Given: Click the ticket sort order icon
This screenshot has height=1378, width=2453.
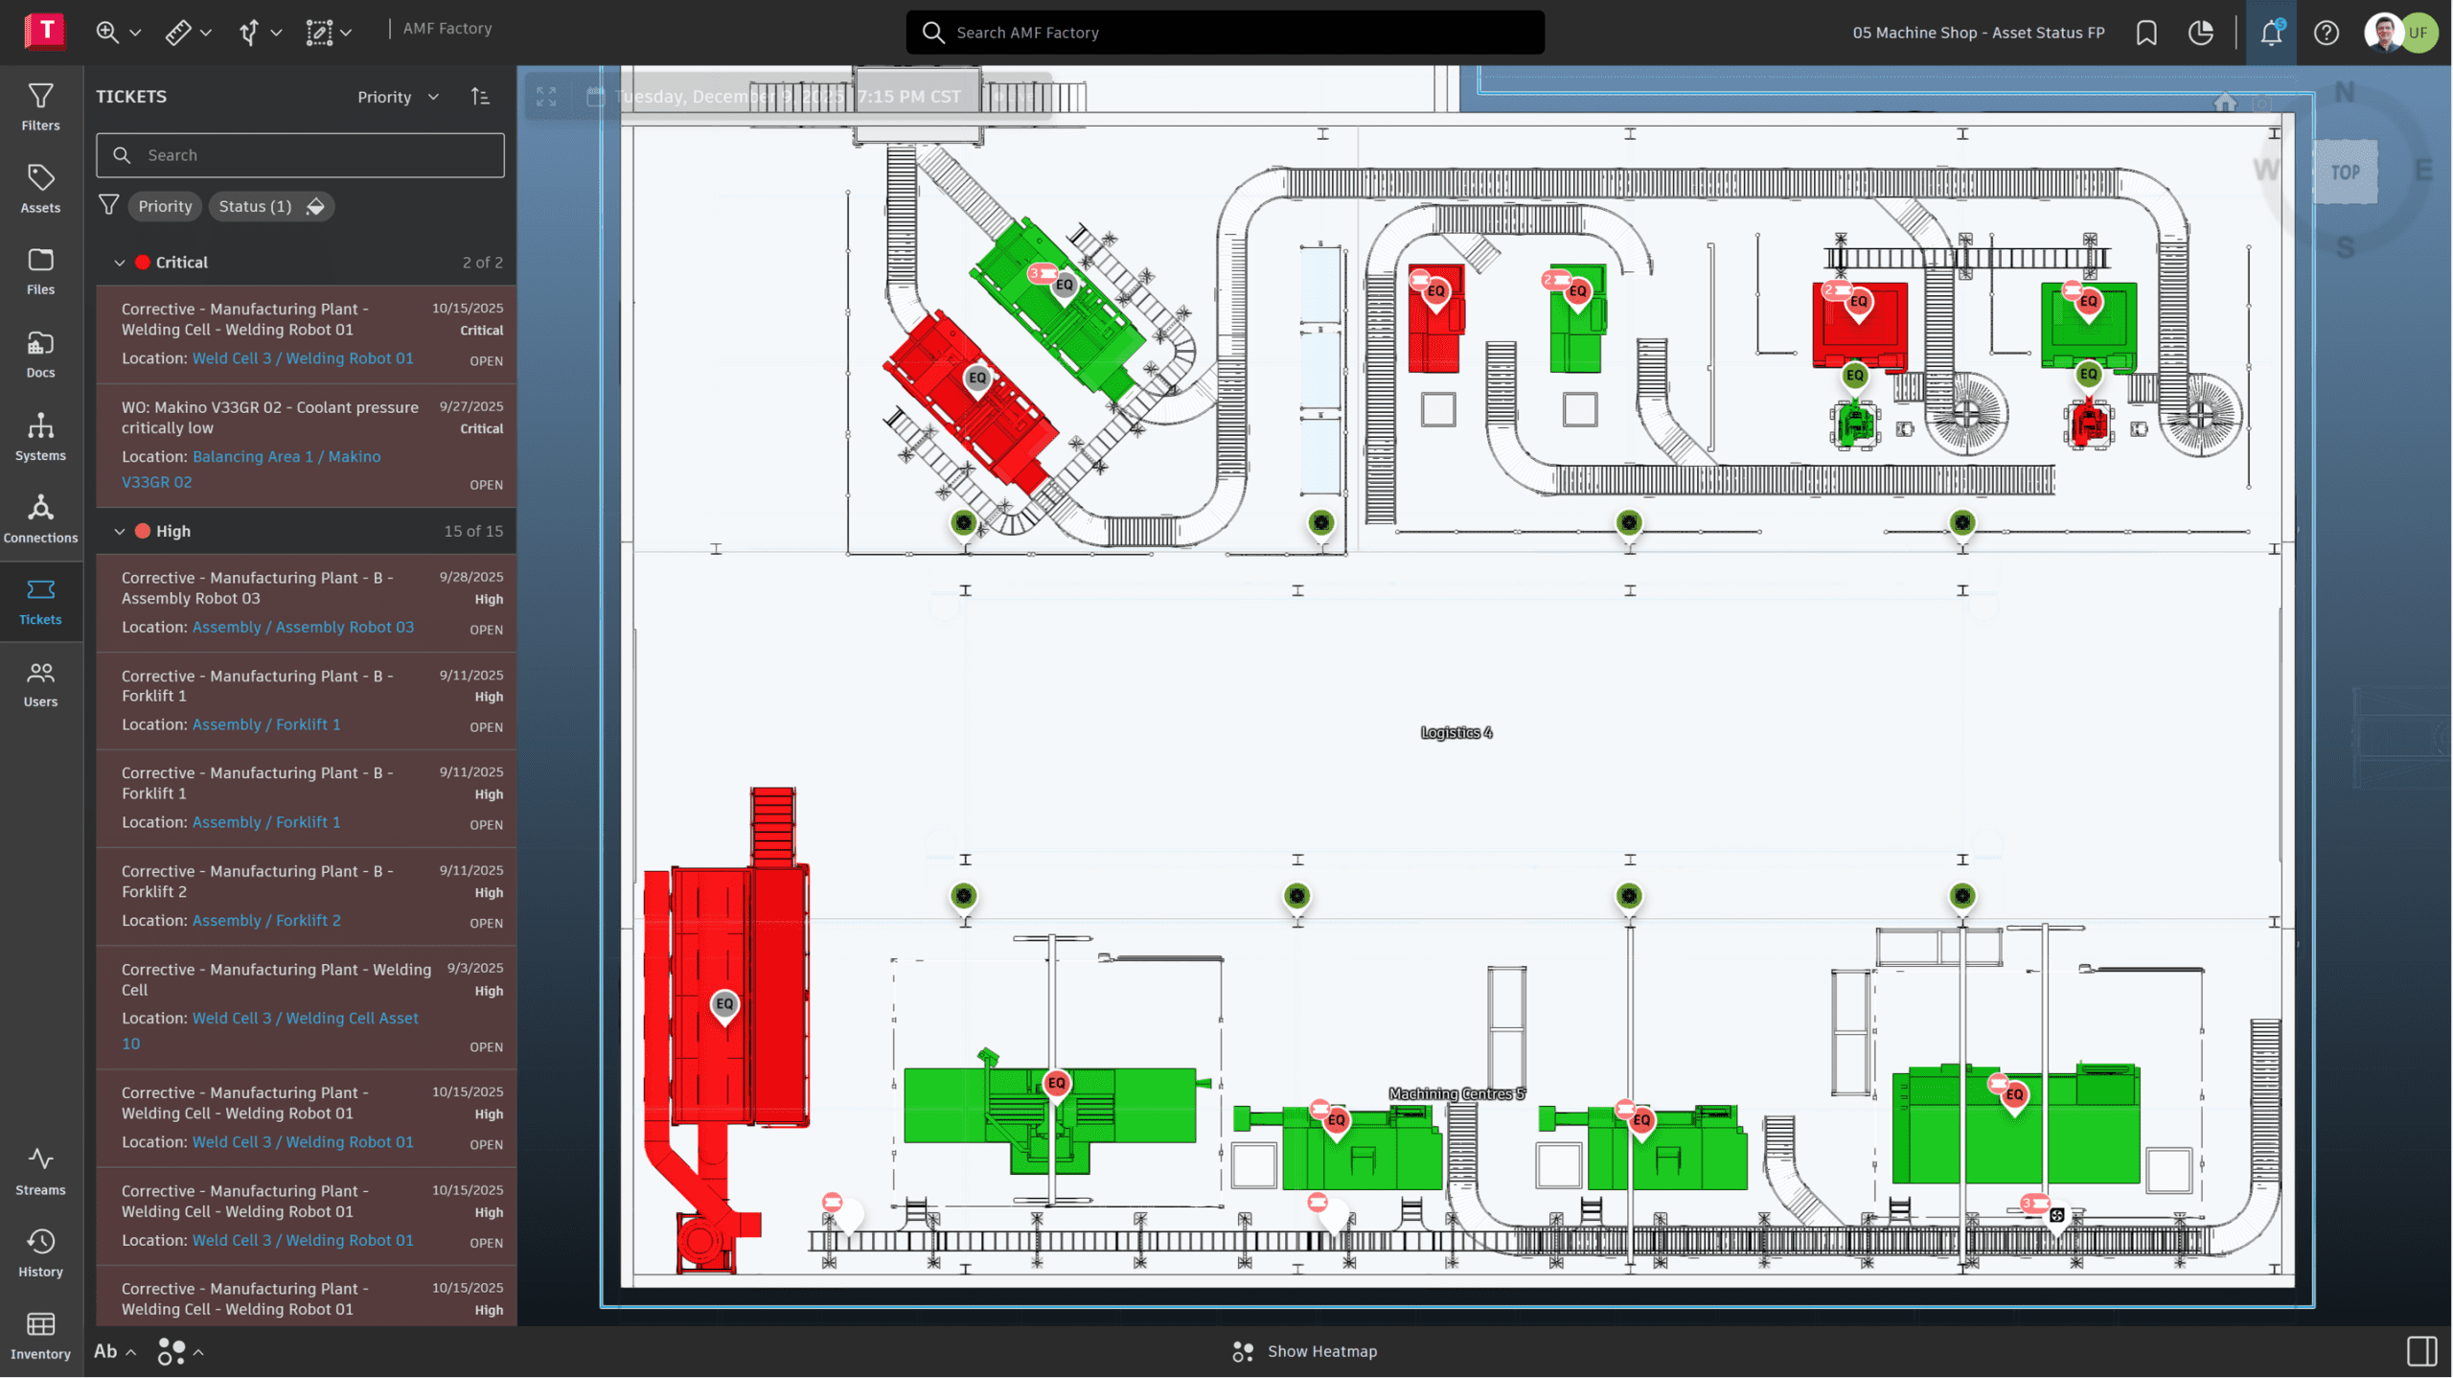Looking at the screenshot, I should click(x=481, y=97).
